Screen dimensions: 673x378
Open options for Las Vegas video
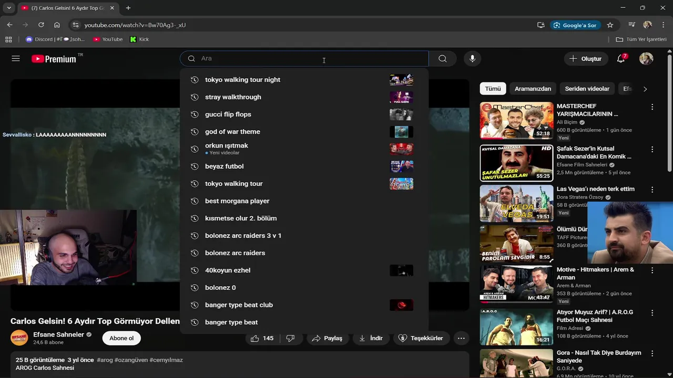pos(652,190)
